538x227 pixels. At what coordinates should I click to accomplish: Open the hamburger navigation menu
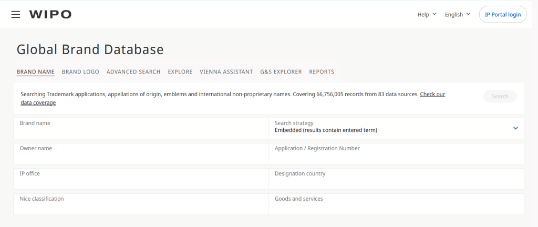point(16,15)
